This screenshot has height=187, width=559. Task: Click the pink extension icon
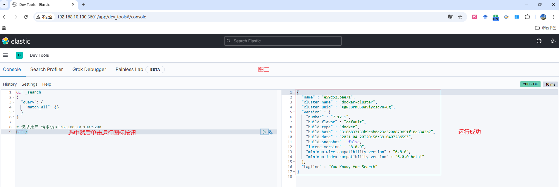[x=475, y=17]
